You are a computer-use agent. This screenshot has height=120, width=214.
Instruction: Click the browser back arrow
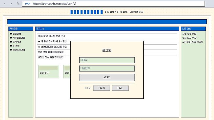click(5, 4)
